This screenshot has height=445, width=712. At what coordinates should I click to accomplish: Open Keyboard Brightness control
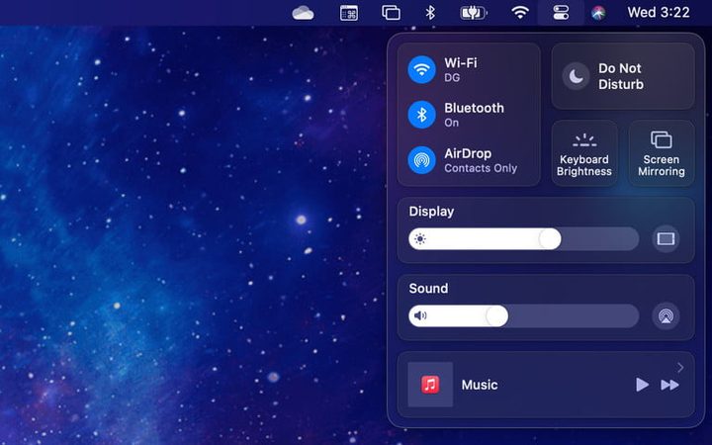point(584,154)
